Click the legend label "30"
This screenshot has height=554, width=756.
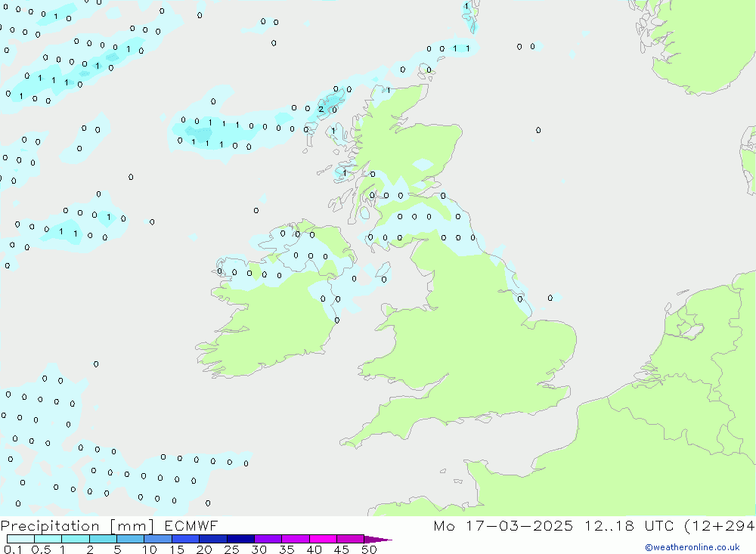coord(259,549)
